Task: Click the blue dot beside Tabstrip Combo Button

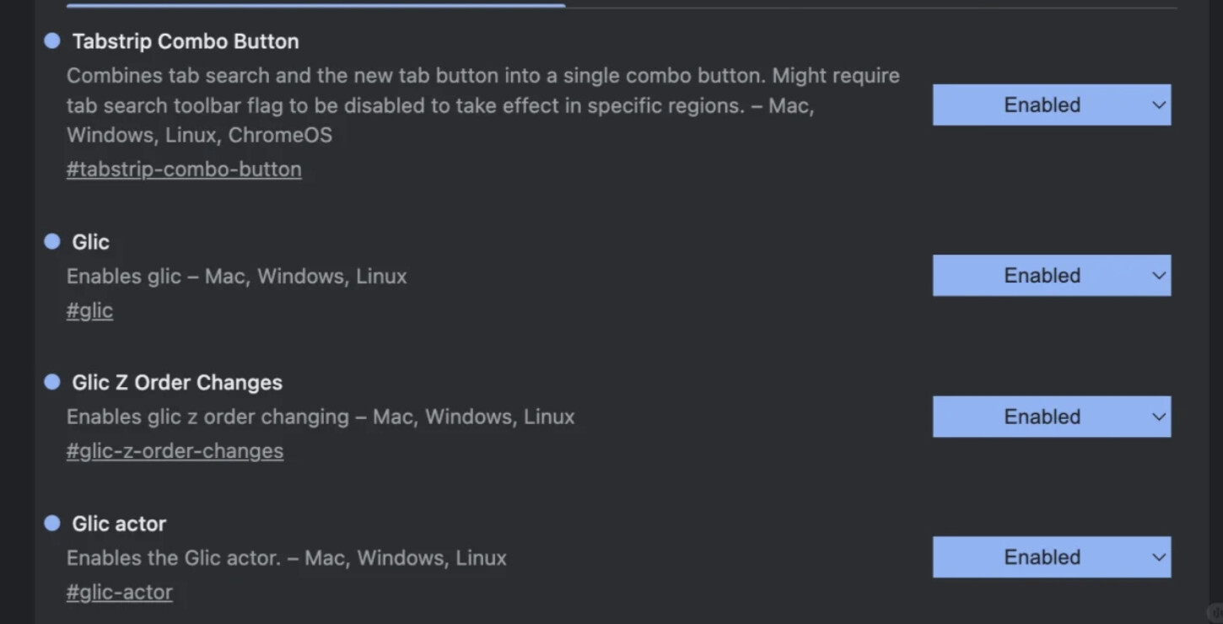Action: click(x=52, y=40)
